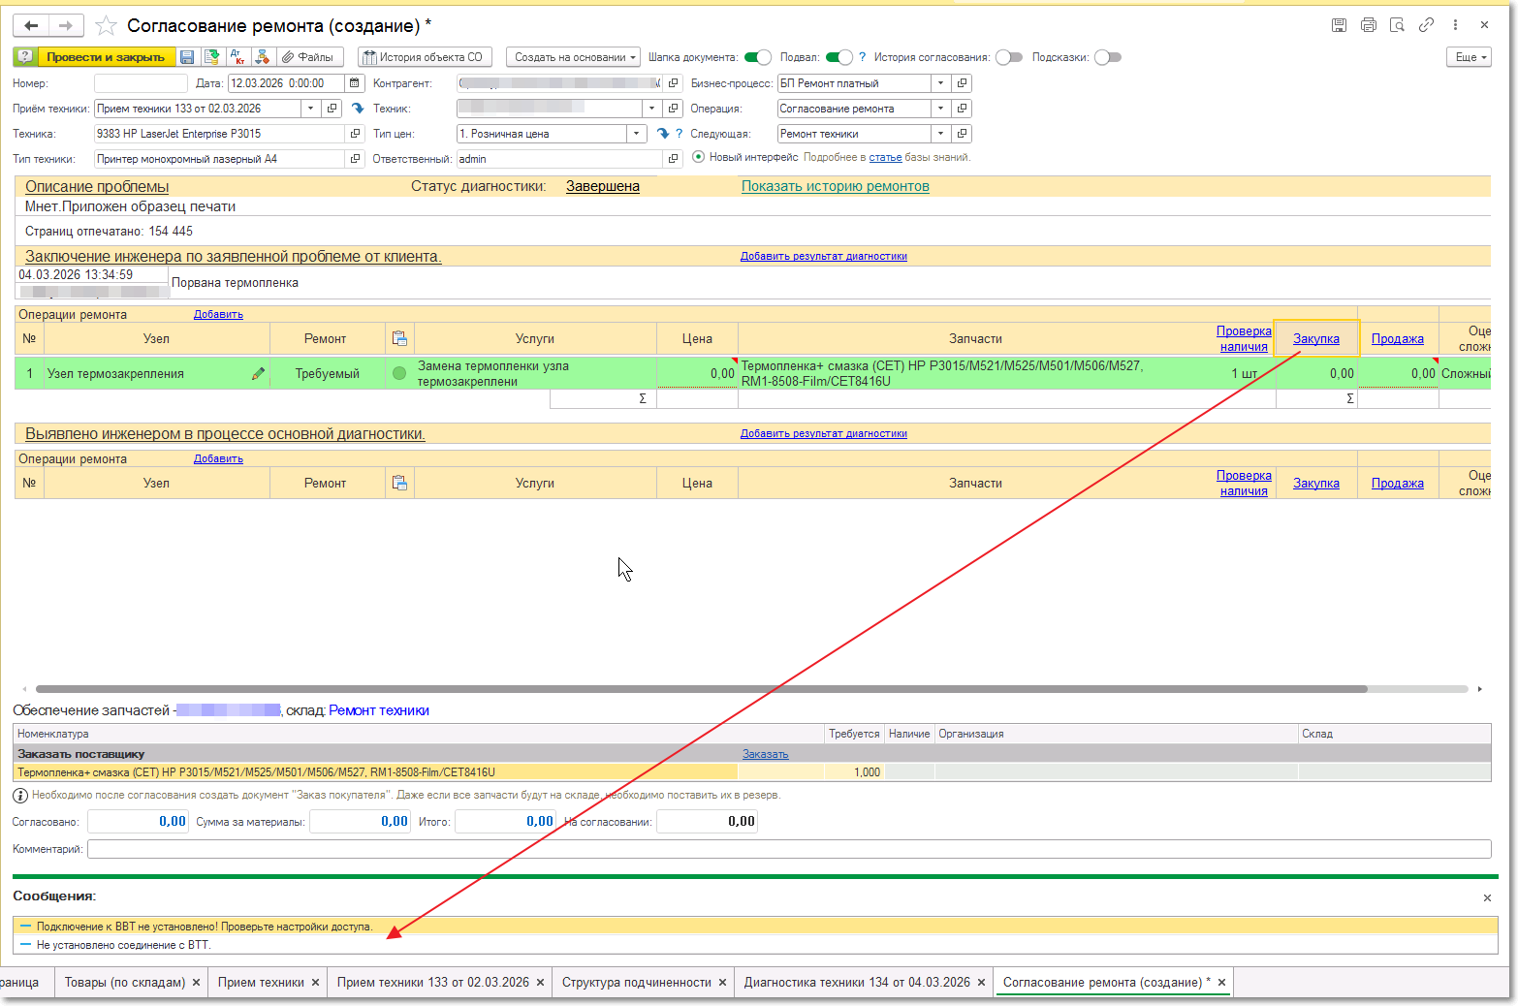
Task: Open the Создать на основании dropdown
Action: (573, 57)
